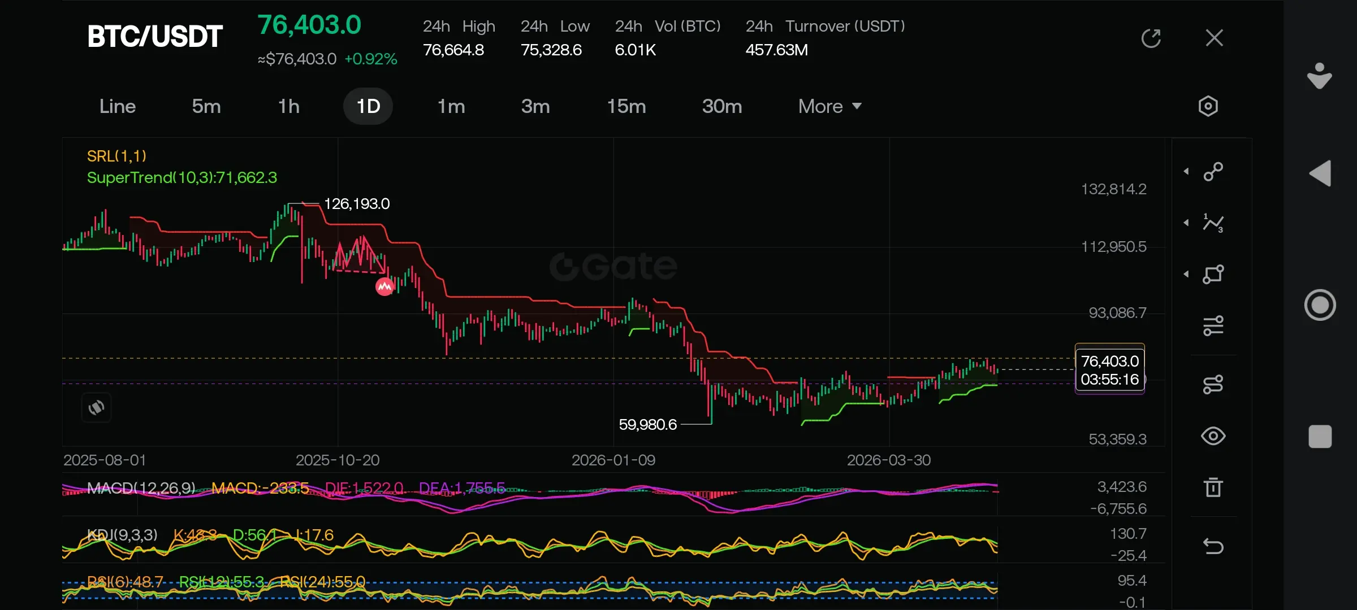Select the wave pattern drawing tool

click(1213, 223)
